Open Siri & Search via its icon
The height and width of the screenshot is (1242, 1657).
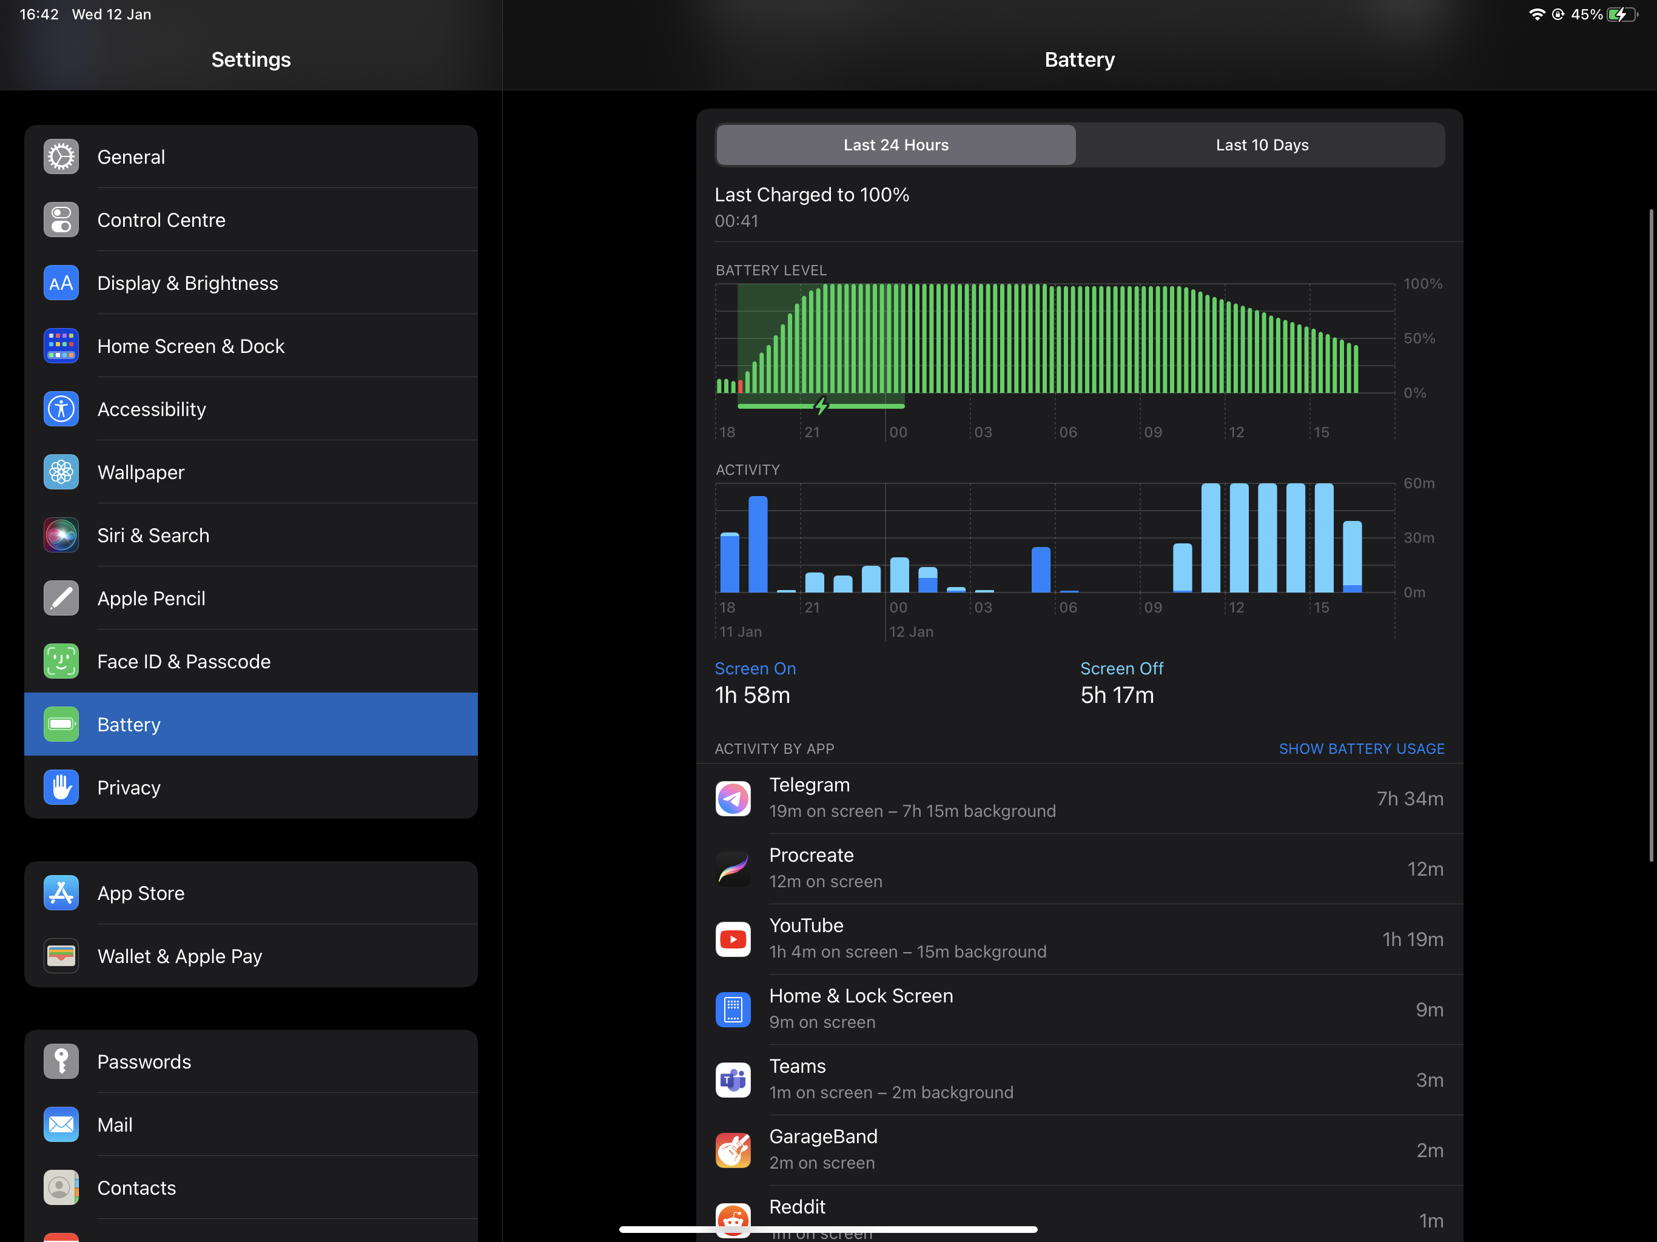pyautogui.click(x=61, y=535)
